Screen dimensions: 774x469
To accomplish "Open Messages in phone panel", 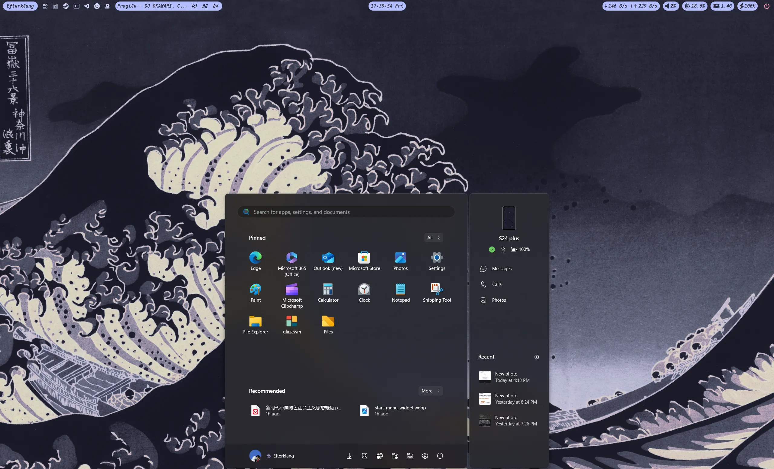I will point(509,268).
